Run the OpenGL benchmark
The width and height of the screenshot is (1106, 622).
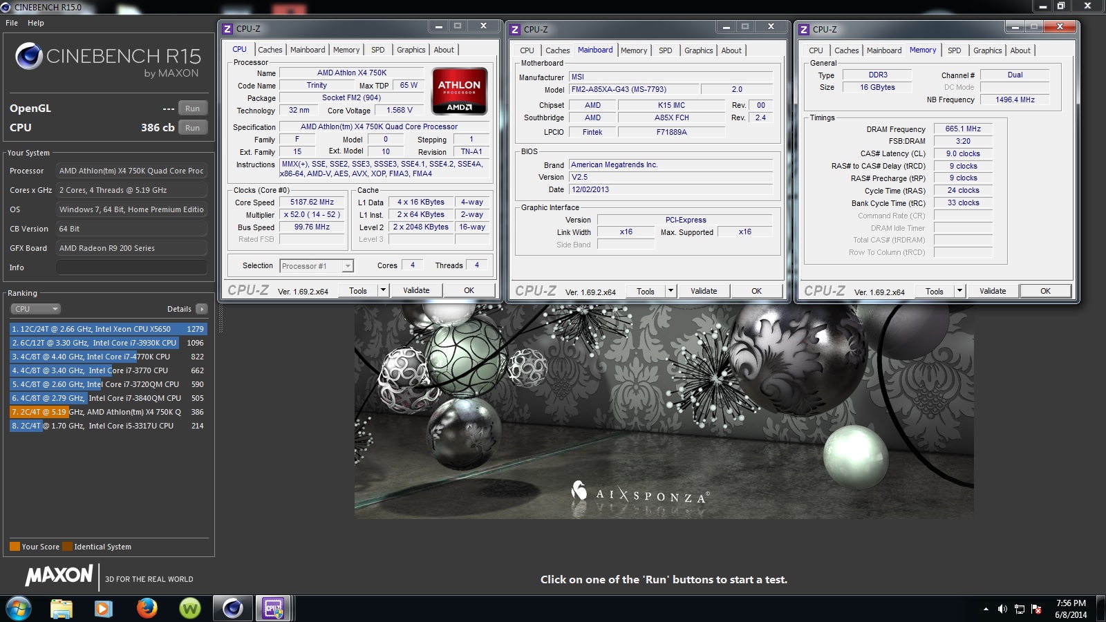tap(193, 109)
